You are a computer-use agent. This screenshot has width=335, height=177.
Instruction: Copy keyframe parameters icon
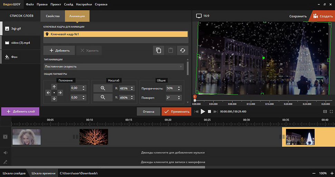pos(159,51)
